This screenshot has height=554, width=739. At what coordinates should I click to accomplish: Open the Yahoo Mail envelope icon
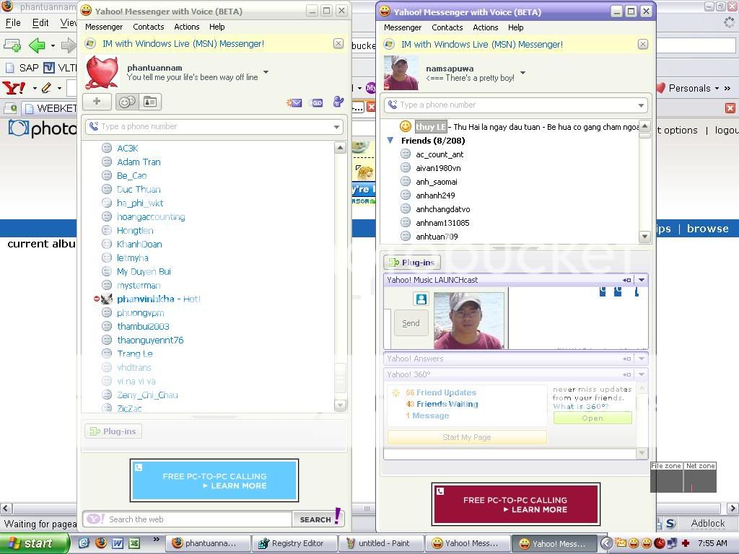click(294, 102)
